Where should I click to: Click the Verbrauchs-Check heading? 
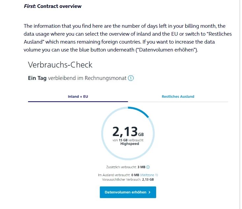[60, 65]
